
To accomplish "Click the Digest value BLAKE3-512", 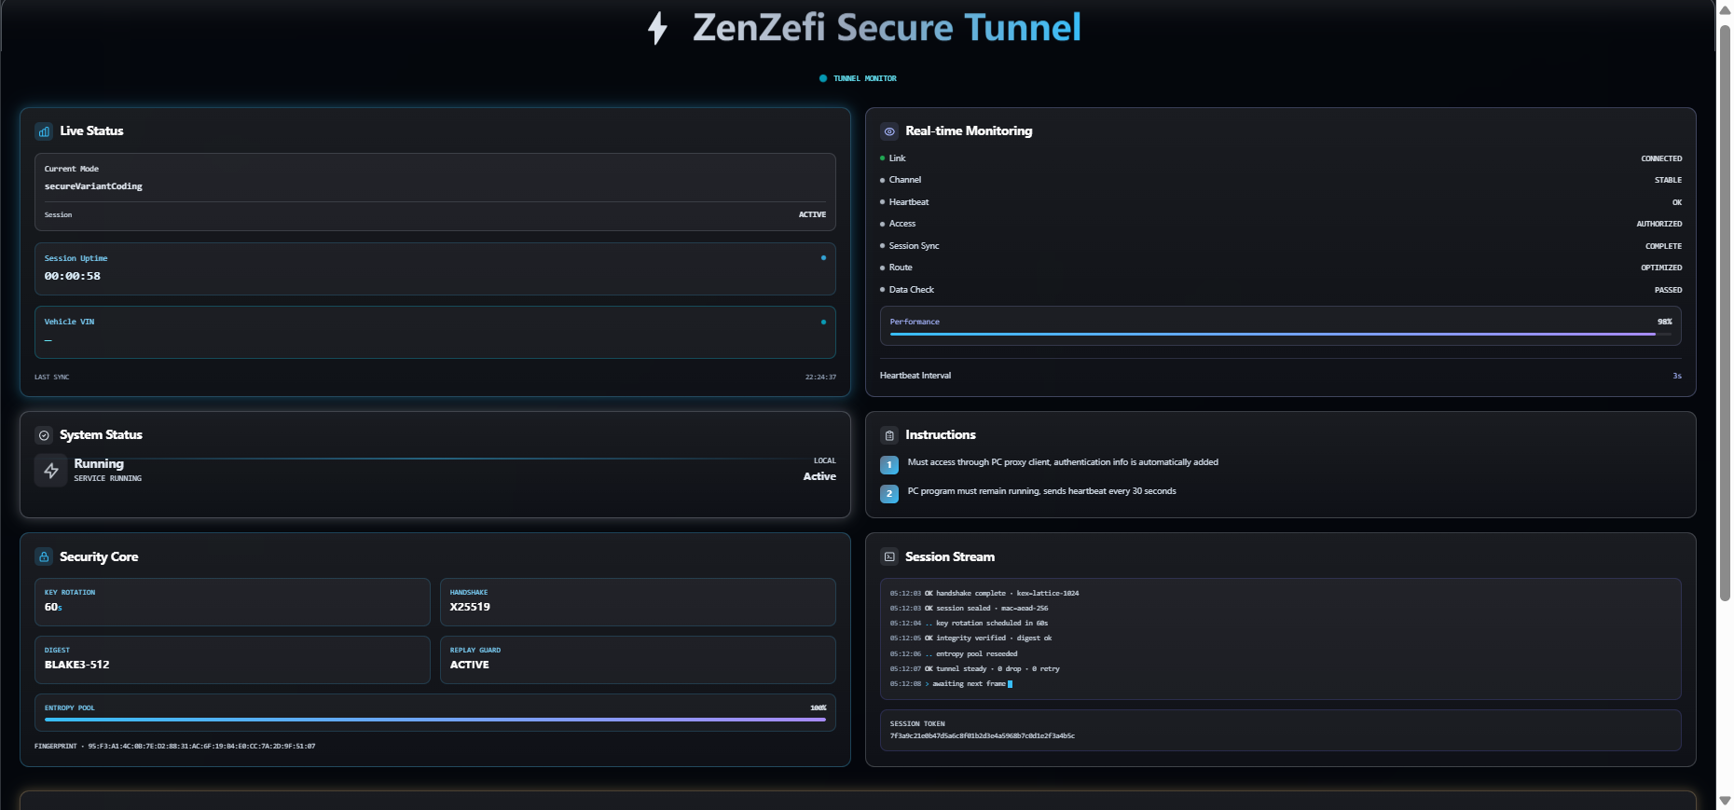I will click(x=77, y=665).
